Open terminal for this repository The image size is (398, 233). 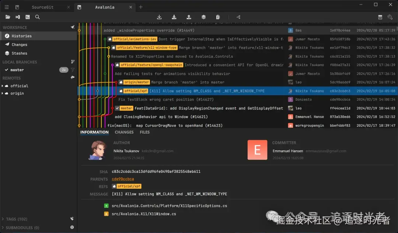pyautogui.click(x=28, y=17)
